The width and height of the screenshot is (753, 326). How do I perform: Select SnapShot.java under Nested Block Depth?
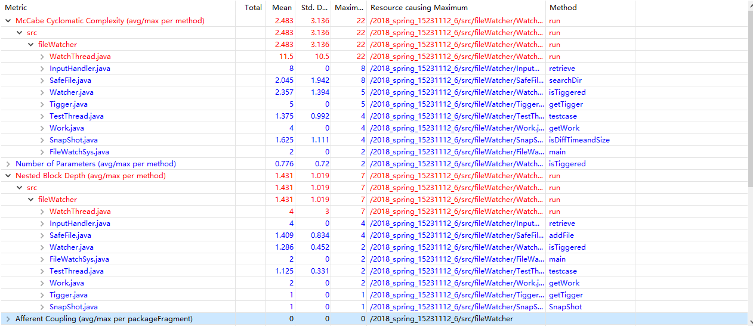73,307
